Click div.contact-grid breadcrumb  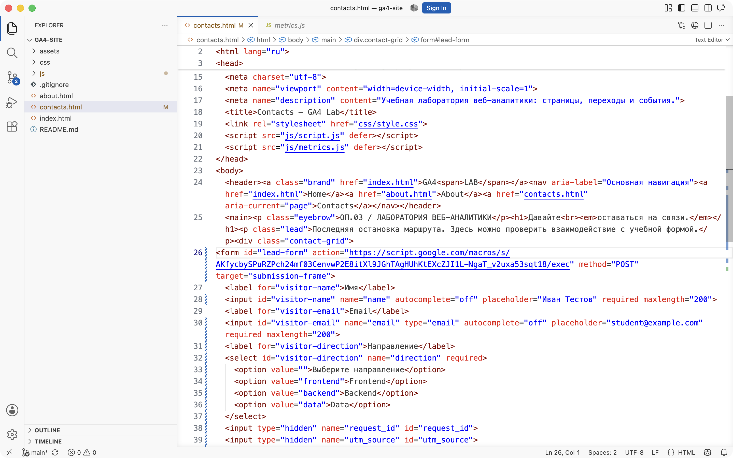coord(378,40)
